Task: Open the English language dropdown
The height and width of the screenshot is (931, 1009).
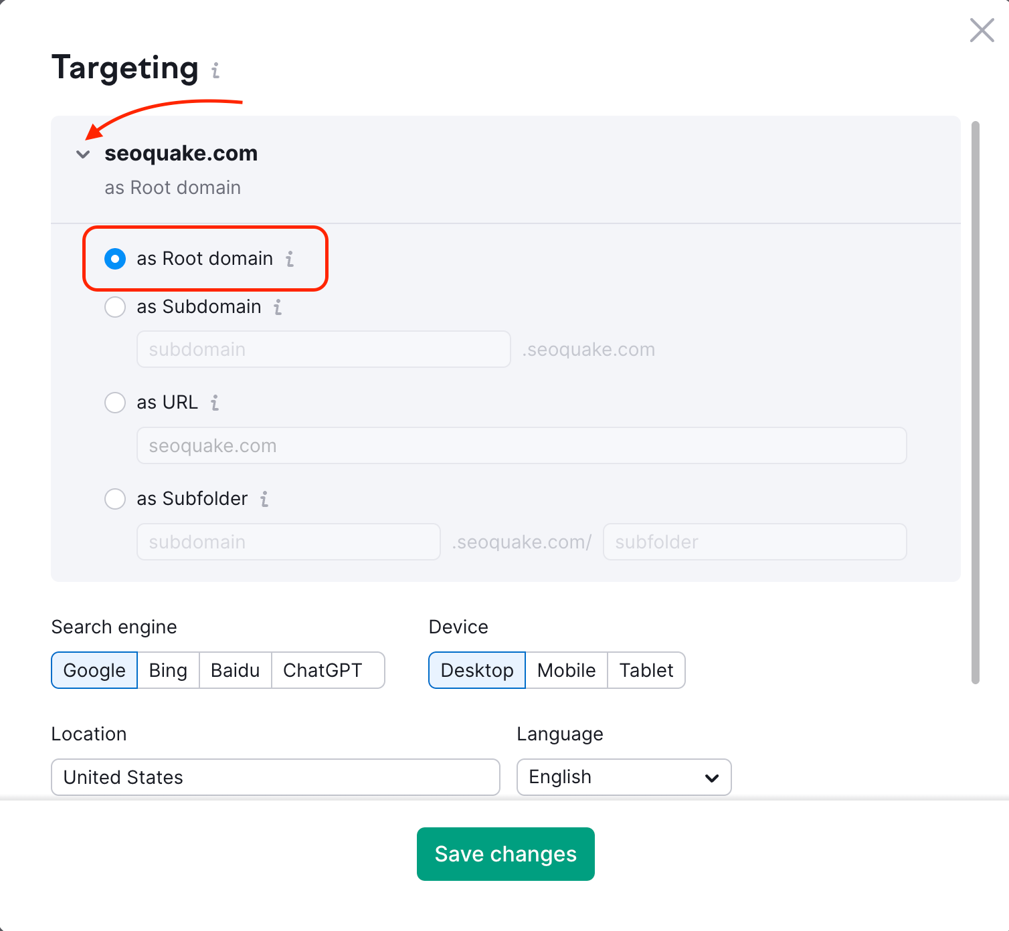Action: click(x=623, y=777)
